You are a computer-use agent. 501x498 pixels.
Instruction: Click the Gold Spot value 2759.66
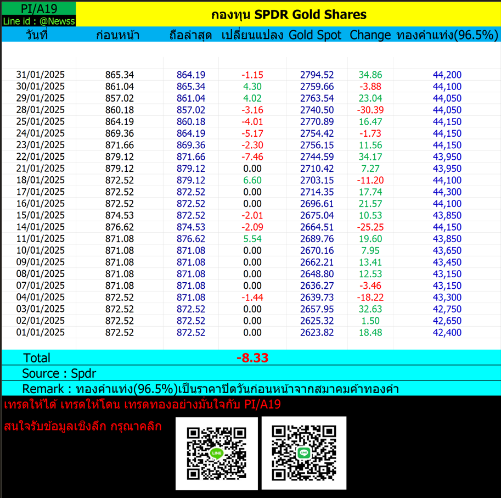click(317, 87)
